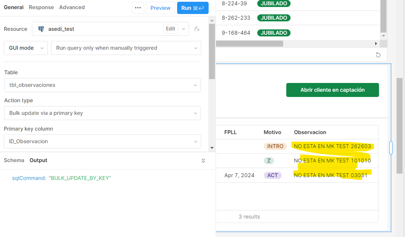Viewport: 405px width, 237px height.
Task: Switch to the Advanced tab
Action: pyautogui.click(x=72, y=7)
